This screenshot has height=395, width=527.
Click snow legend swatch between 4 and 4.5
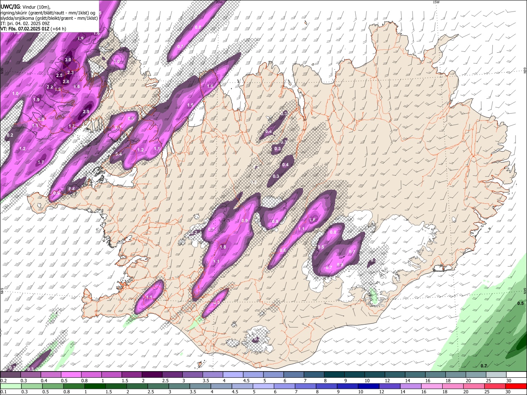coord(233,375)
